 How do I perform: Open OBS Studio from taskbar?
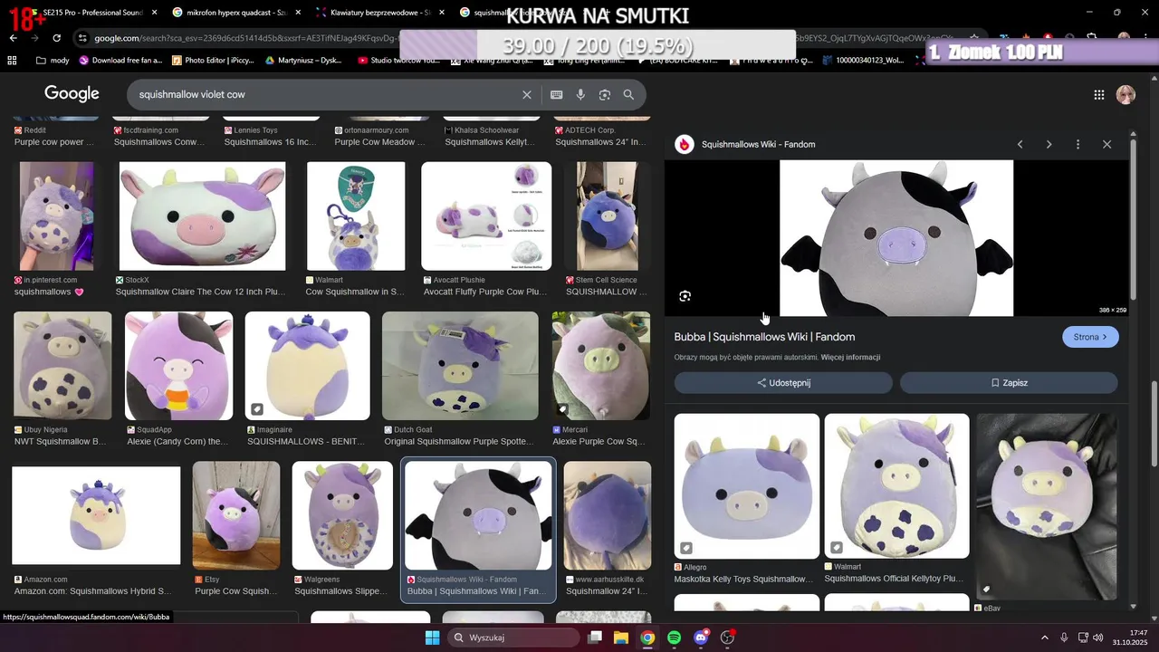click(727, 638)
